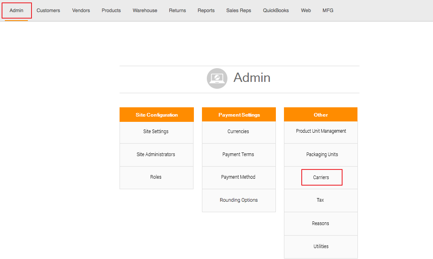Select the Warehouse menu item
The height and width of the screenshot is (259, 433).
point(145,10)
